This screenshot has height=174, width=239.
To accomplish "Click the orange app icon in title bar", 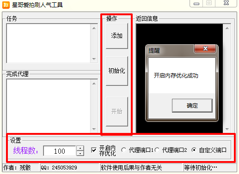I will coord(6,5).
